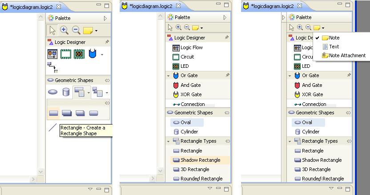Click the large zoom in magnifier in icon-only palette

tap(64, 30)
